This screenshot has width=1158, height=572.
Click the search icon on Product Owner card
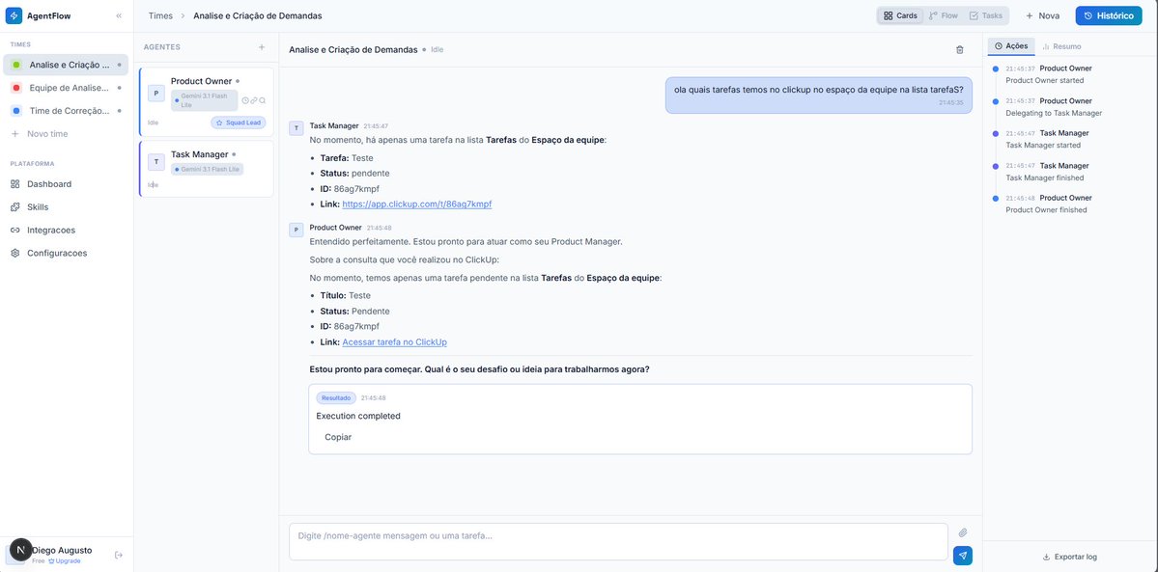262,100
